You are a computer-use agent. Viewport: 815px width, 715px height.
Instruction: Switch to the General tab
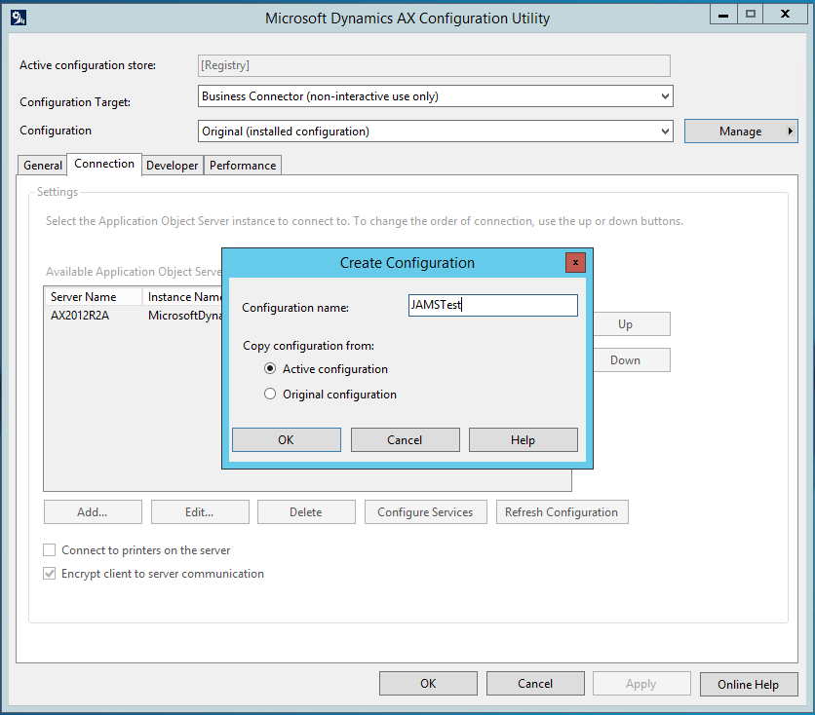pyautogui.click(x=43, y=166)
